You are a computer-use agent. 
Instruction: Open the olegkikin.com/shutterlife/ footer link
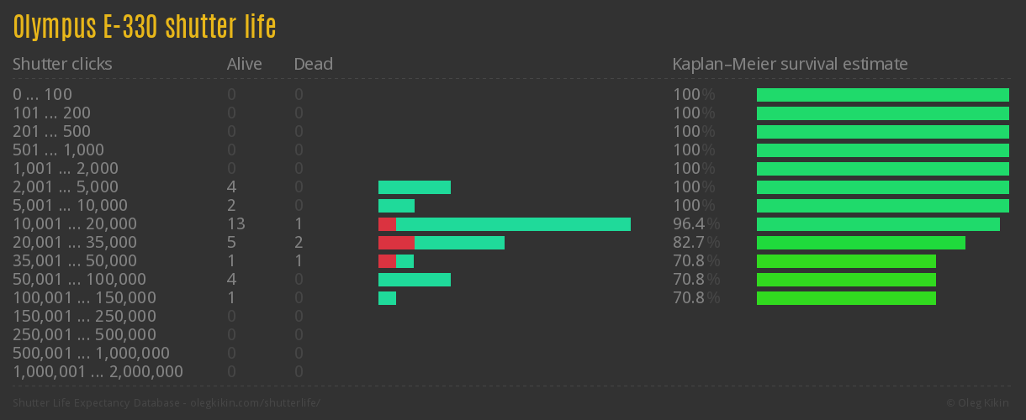[252, 403]
